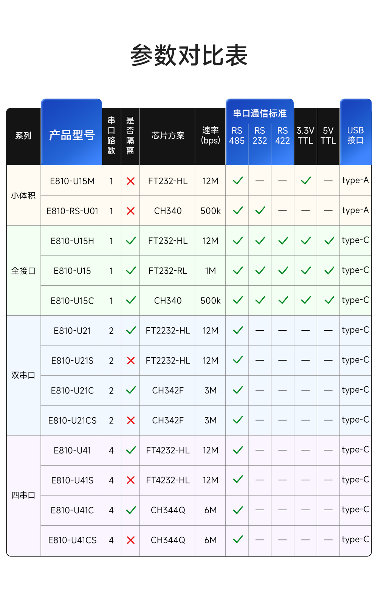This screenshot has height=604, width=378.
Task: Click the E810-U41 model name
Action: click(72, 451)
